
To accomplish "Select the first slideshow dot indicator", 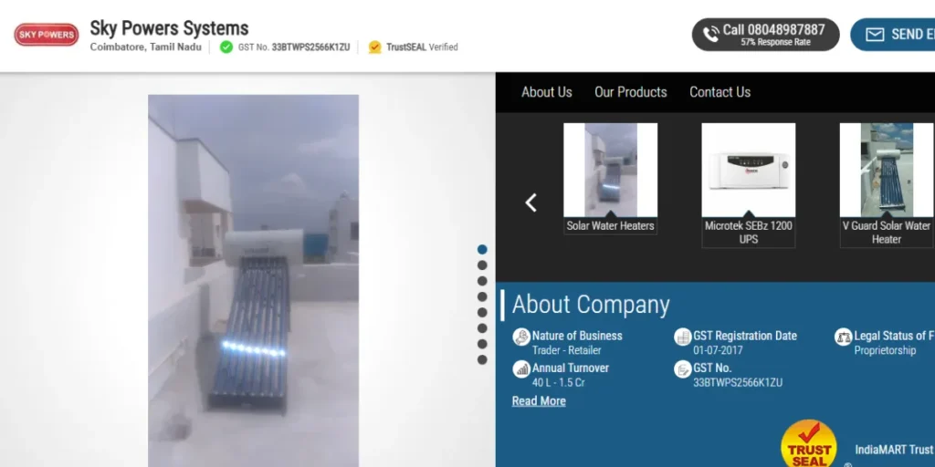I will [x=482, y=249].
